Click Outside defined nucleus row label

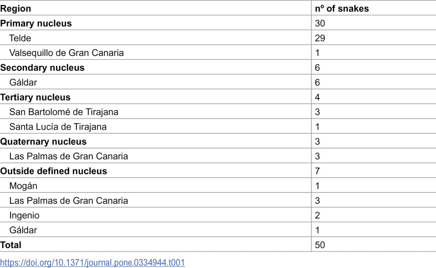tap(53, 171)
